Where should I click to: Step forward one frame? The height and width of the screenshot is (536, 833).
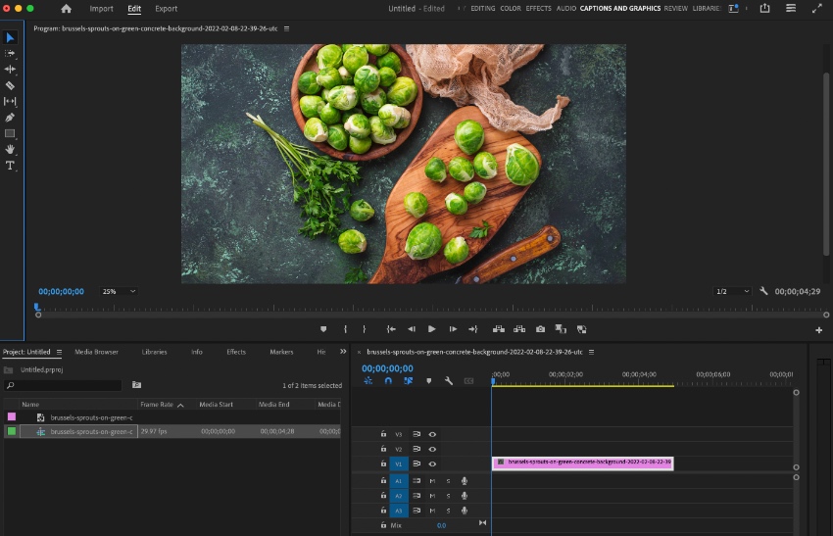[x=453, y=329]
